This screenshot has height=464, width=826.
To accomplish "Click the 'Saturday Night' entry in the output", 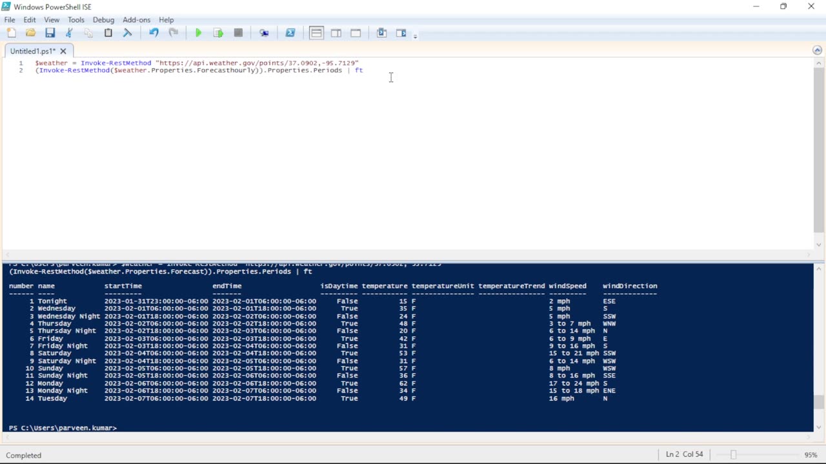I will (x=66, y=361).
